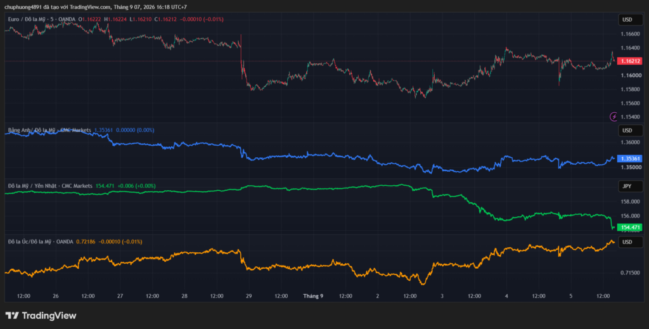Open the USD selector on Australian dollar pane
Screen dimensions: 649x329
point(631,242)
